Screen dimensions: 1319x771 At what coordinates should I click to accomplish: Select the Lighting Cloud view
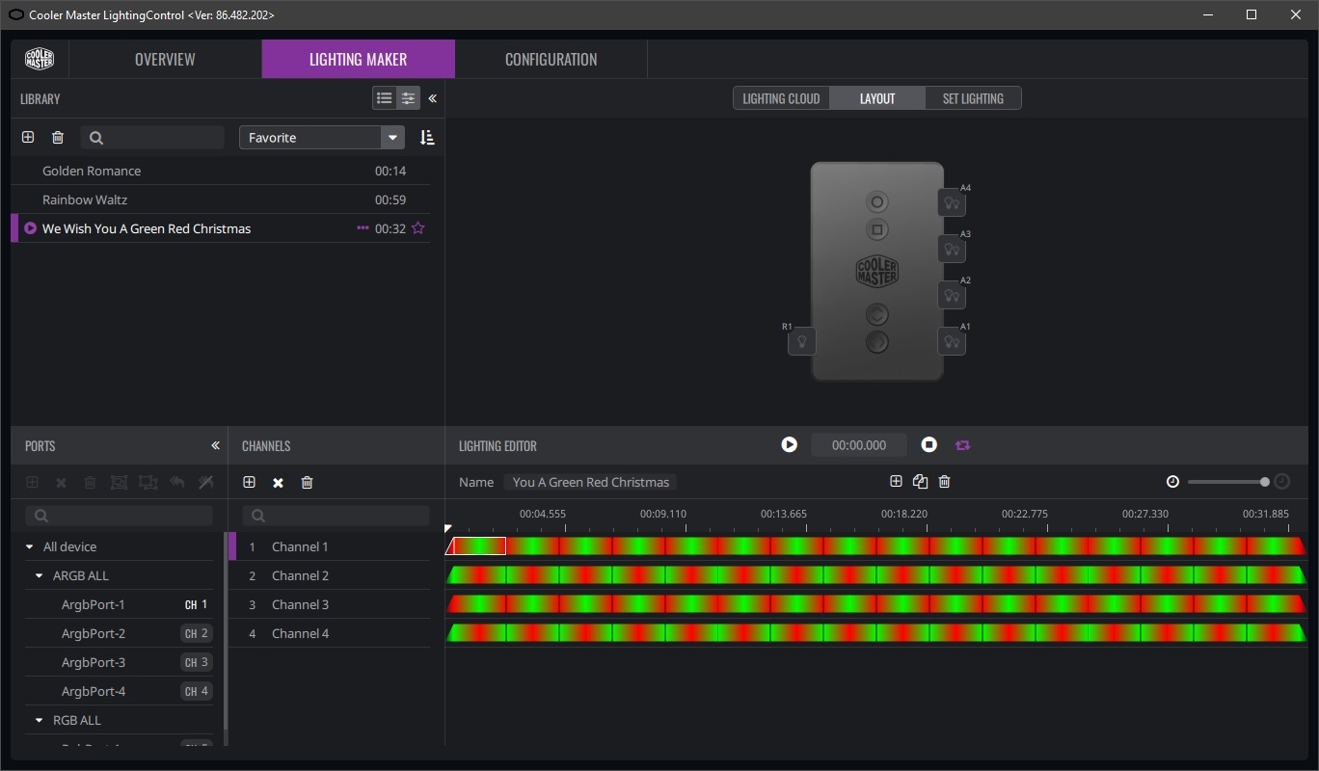pyautogui.click(x=781, y=98)
